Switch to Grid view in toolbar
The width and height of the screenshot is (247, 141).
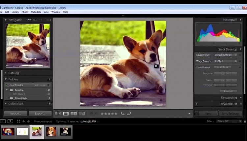pyautogui.click(x=58, y=113)
